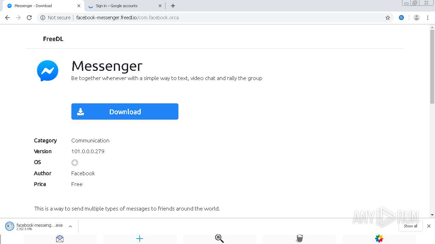Restore down the Chrome window
Viewport: 435px width, 244px height.
point(415,3)
